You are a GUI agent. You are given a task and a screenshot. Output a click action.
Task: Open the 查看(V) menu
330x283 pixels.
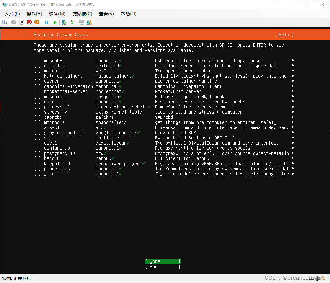(x=106, y=14)
